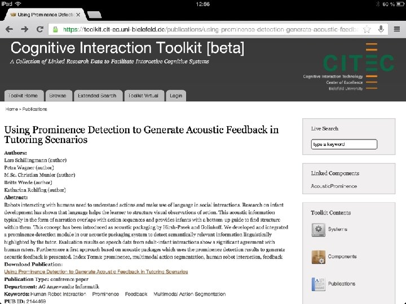Open the AcousticProminence linked component
This screenshot has height=304, width=406.
tap(334, 186)
